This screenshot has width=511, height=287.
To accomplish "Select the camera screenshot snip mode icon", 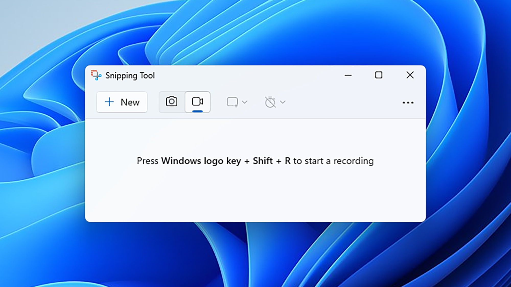I will (171, 102).
